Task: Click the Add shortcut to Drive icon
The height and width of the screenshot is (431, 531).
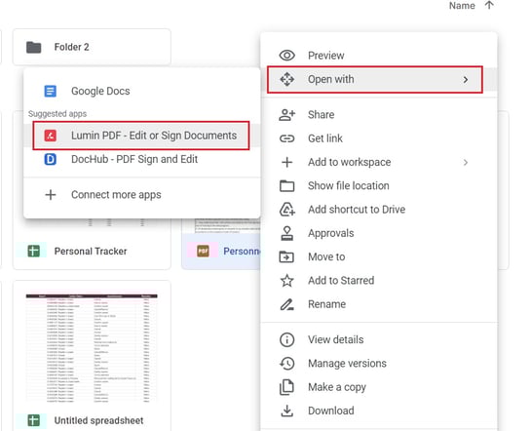Action: point(286,210)
